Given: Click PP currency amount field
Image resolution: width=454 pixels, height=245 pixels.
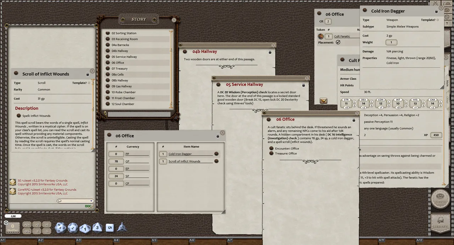Looking at the screenshot, I should [x=116, y=154].
